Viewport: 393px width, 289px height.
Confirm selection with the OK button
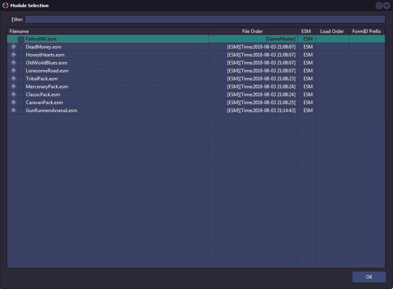pos(369,277)
